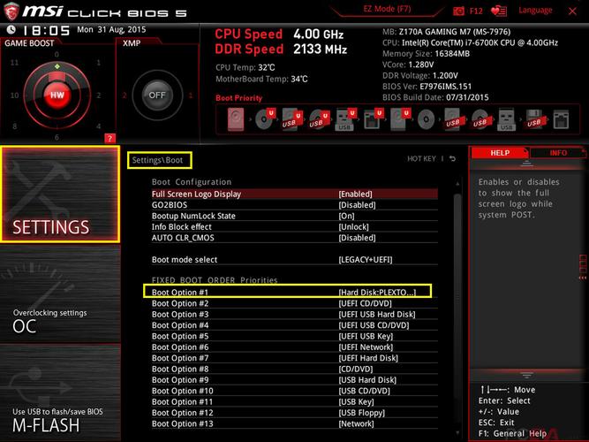Change the Bootup NumLock State On value

click(x=346, y=216)
